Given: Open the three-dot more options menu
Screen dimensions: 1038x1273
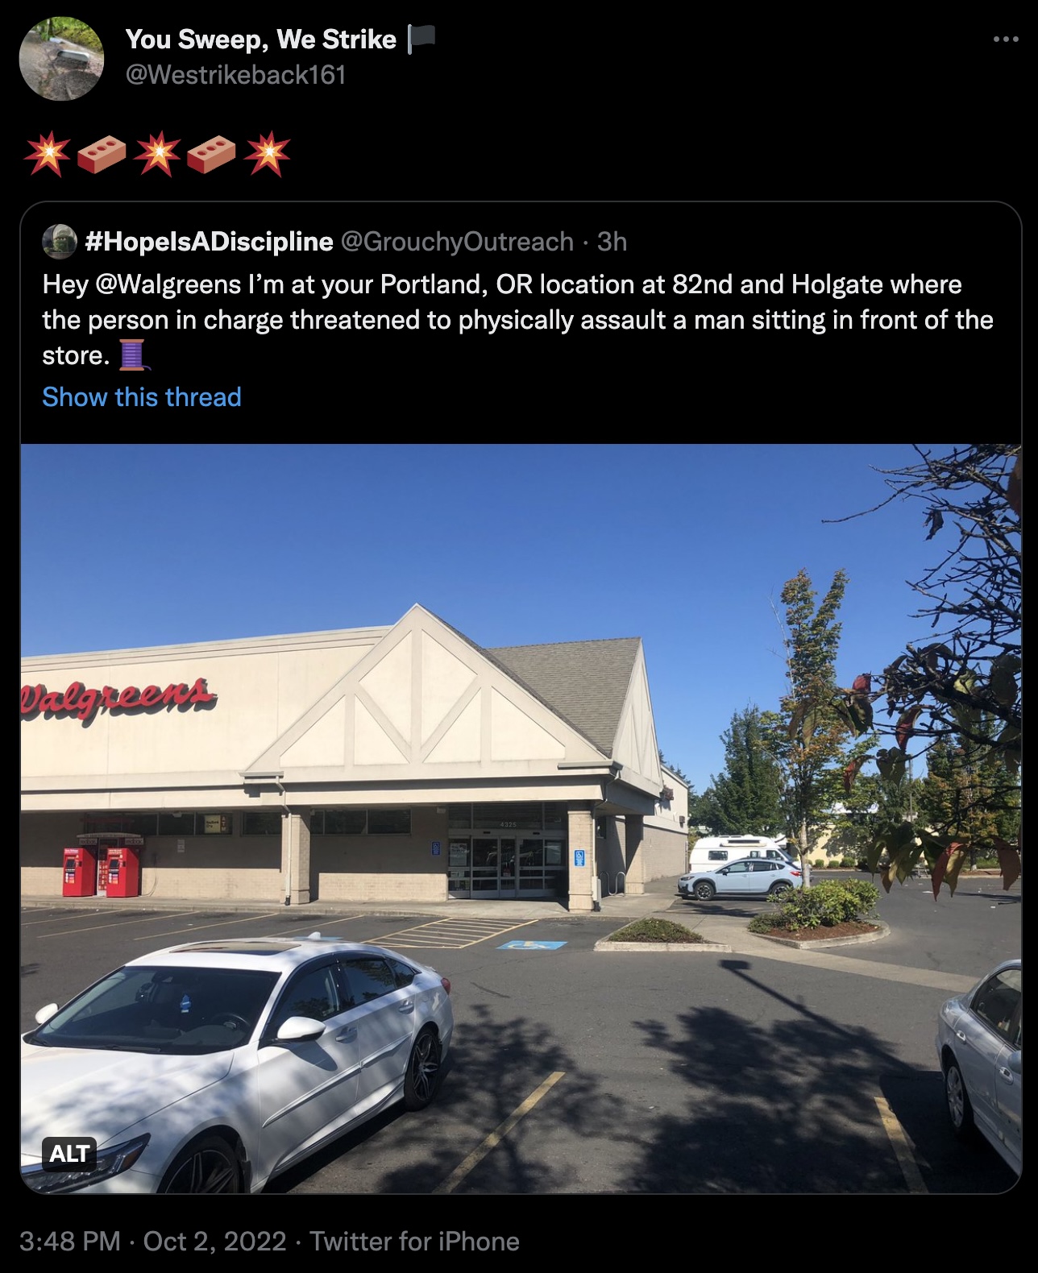Looking at the screenshot, I should pyautogui.click(x=1005, y=39).
